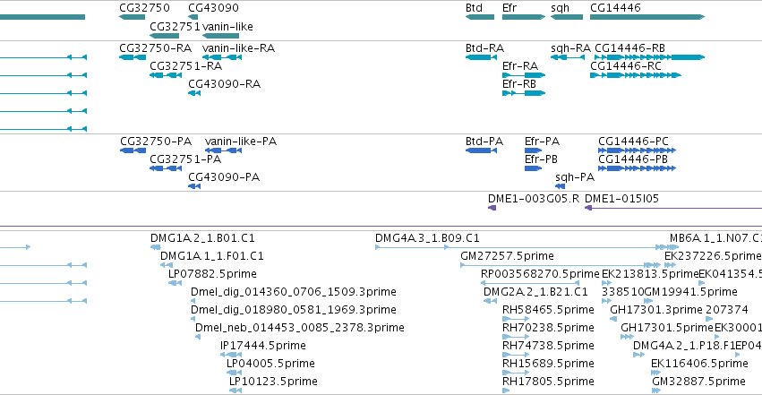Select the RH70238.5prime EST
This screenshot has height=395, width=762.
click(516, 337)
